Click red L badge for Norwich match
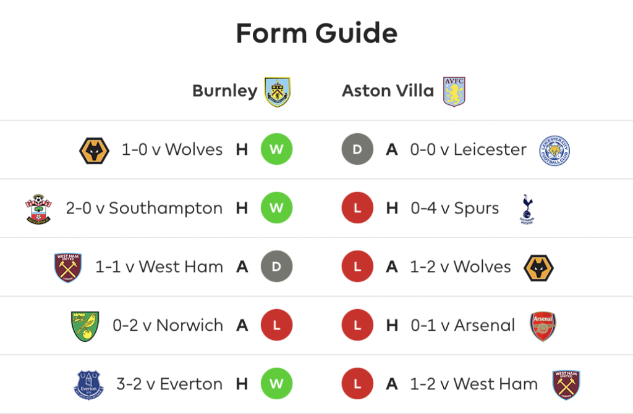The image size is (633, 414). (x=276, y=325)
